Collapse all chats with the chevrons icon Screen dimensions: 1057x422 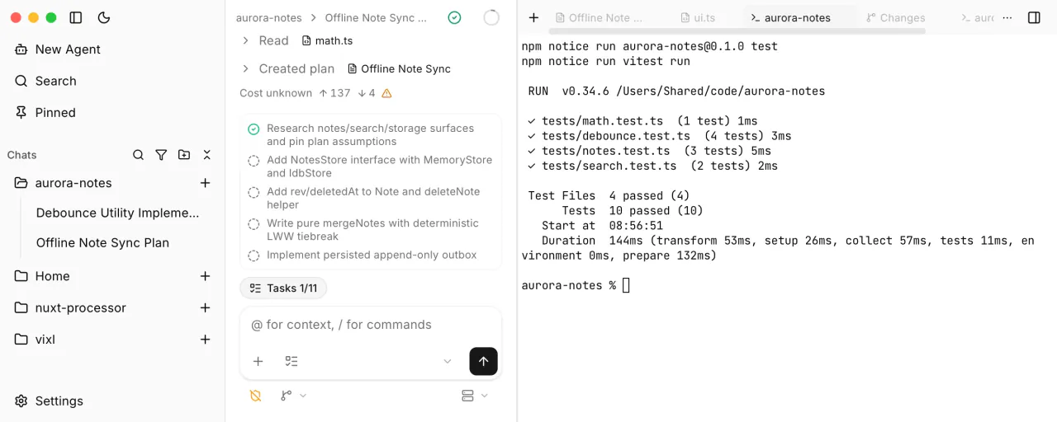pos(207,155)
